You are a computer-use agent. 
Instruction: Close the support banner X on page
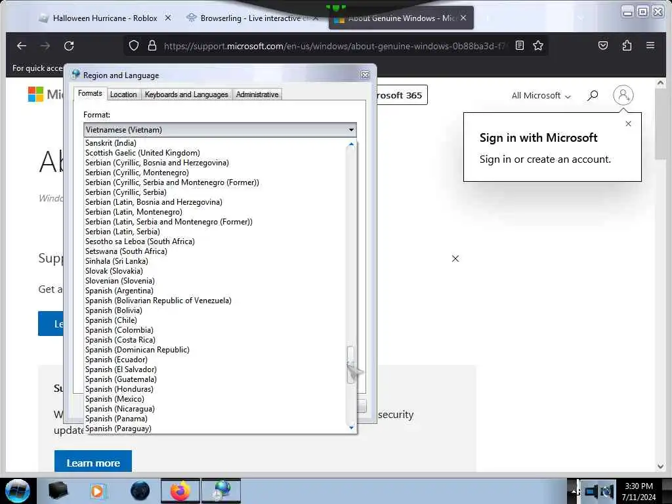point(455,259)
